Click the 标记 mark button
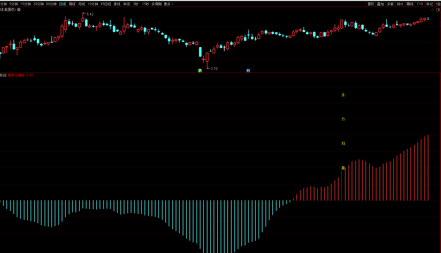The width and height of the screenshot is (441, 253). pyautogui.click(x=429, y=4)
